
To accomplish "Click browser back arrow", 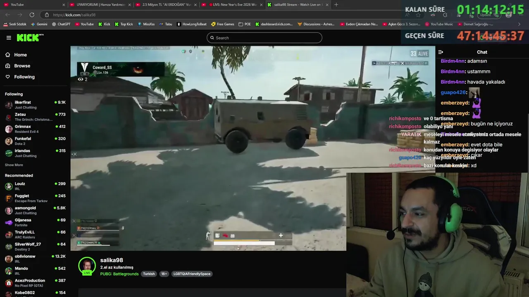I will click(x=8, y=15).
